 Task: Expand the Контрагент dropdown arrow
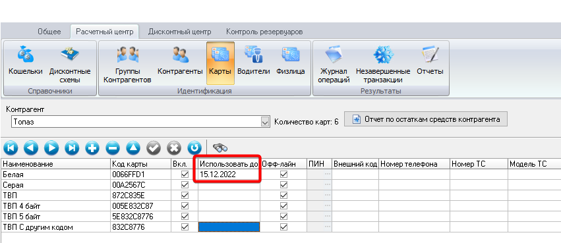pos(265,122)
